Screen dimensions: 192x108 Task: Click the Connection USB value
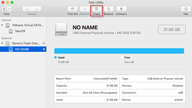(x=180, y=93)
